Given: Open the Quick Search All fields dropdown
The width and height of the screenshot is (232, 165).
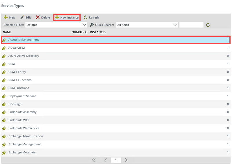Looking at the screenshot, I should click(147, 25).
